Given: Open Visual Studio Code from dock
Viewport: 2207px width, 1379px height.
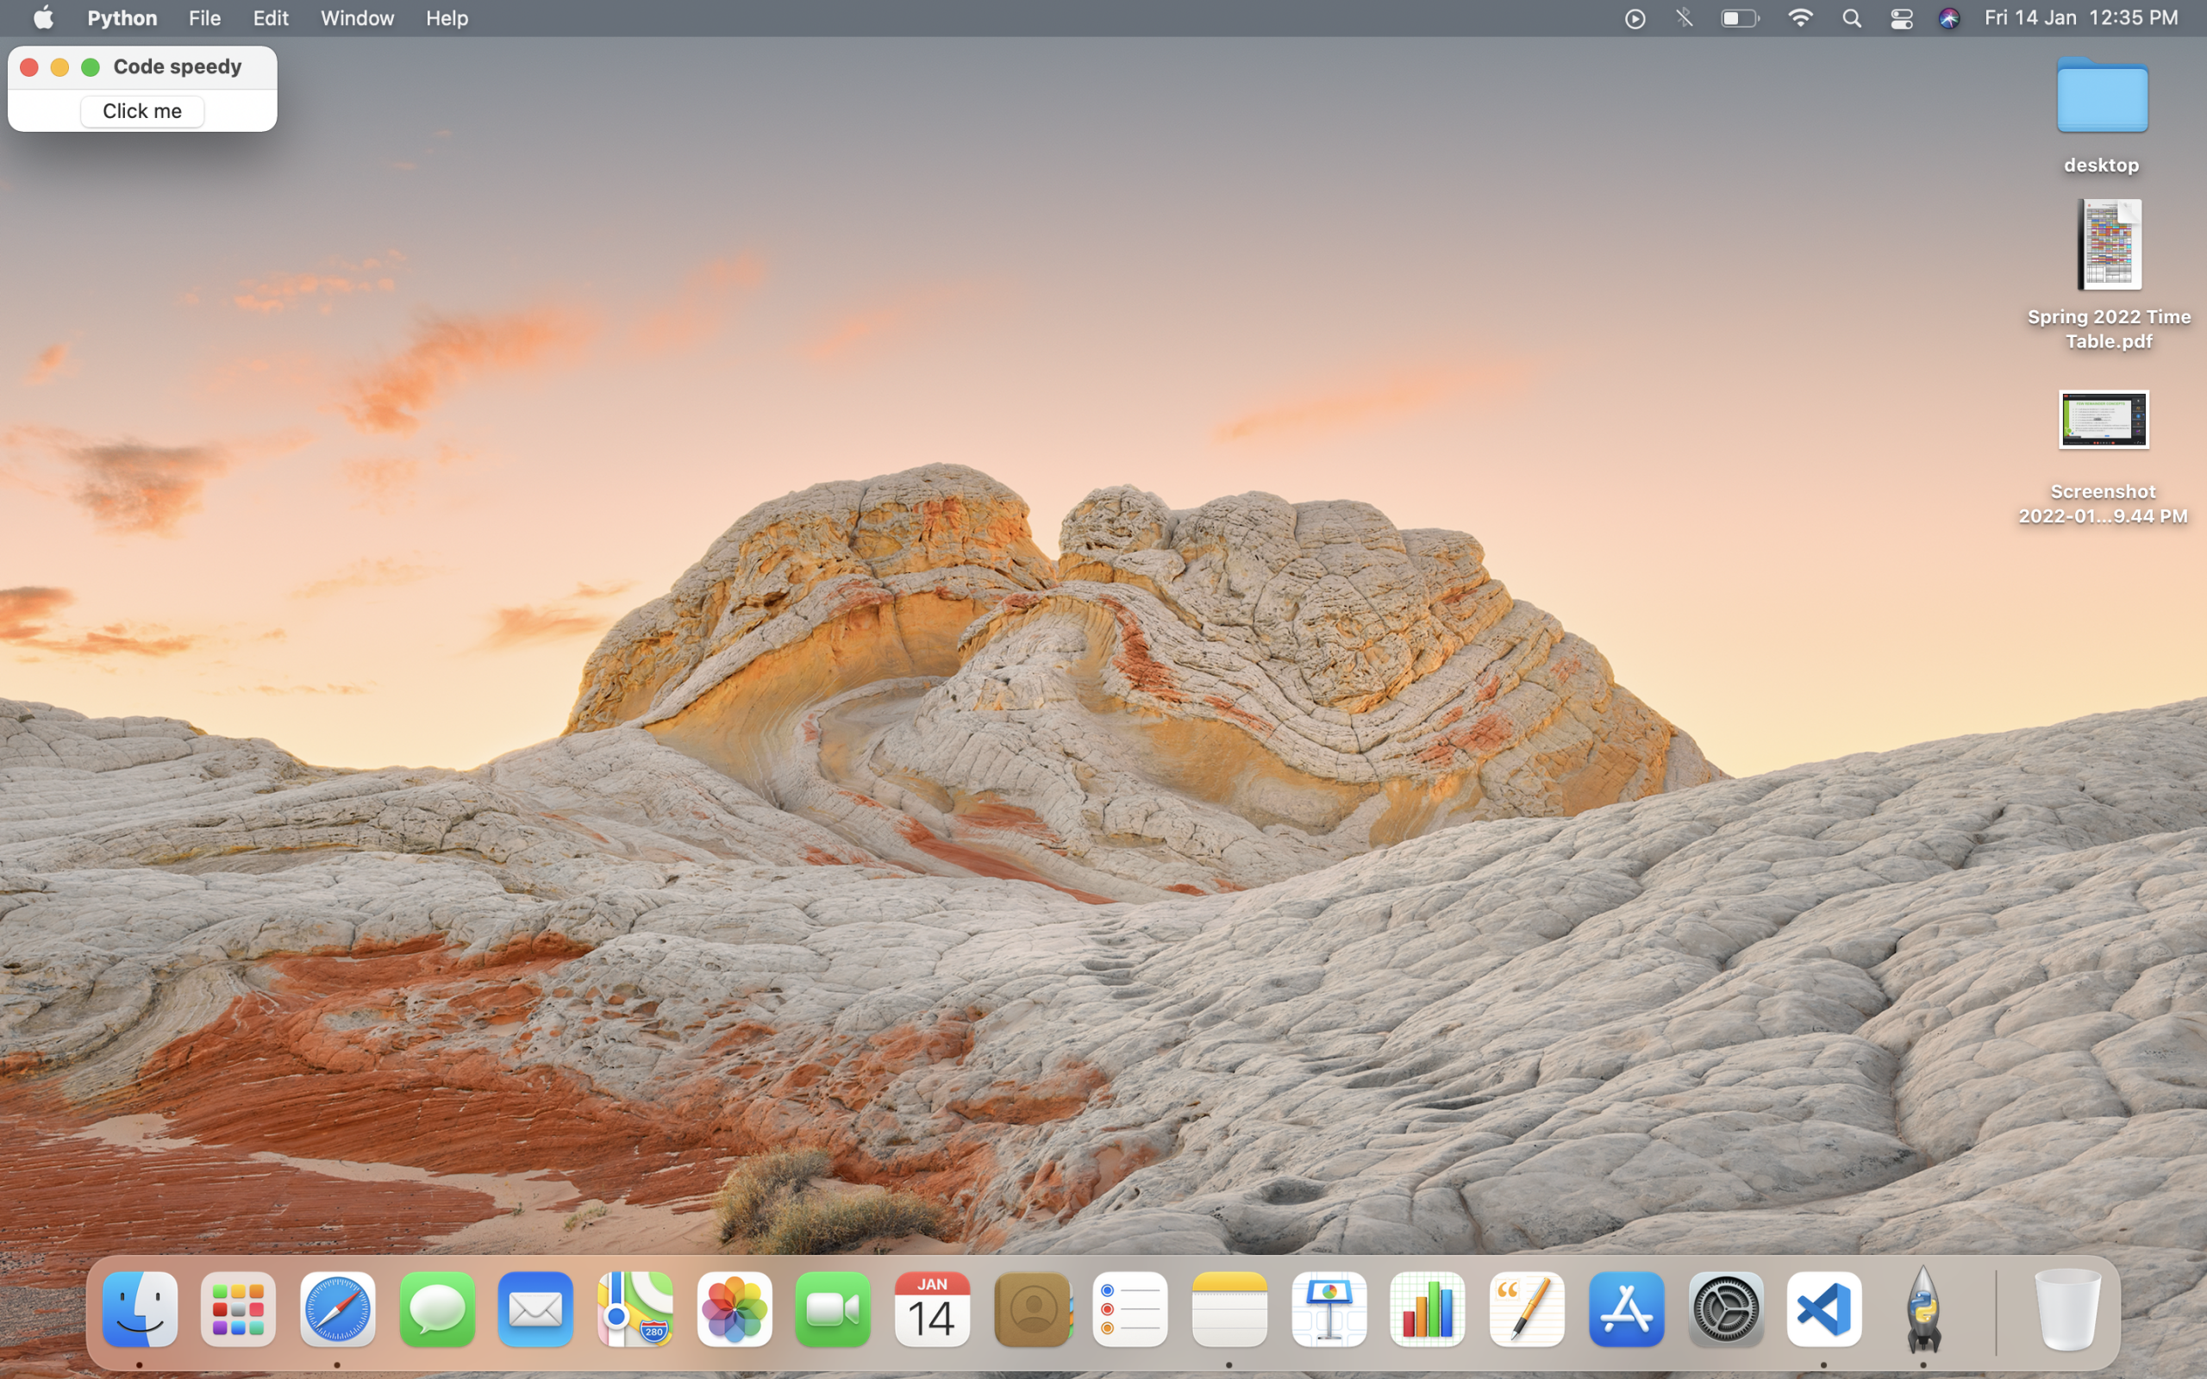Looking at the screenshot, I should click(1823, 1310).
